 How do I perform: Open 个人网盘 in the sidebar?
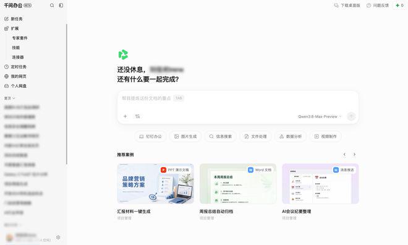[x=15, y=86]
